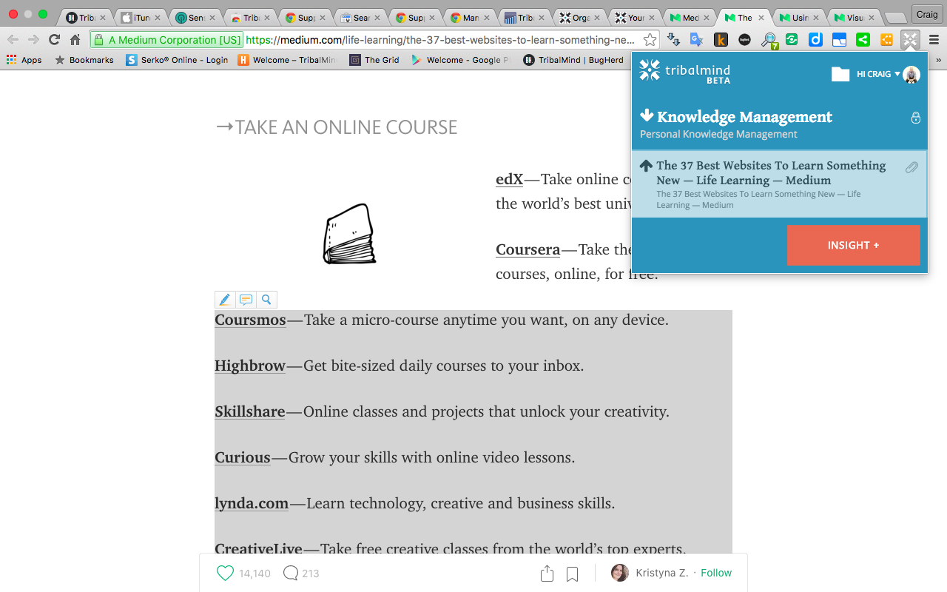Viewport: 947px width, 592px height.
Task: Collapse Knowledge Management with its down arrow
Action: (x=647, y=115)
